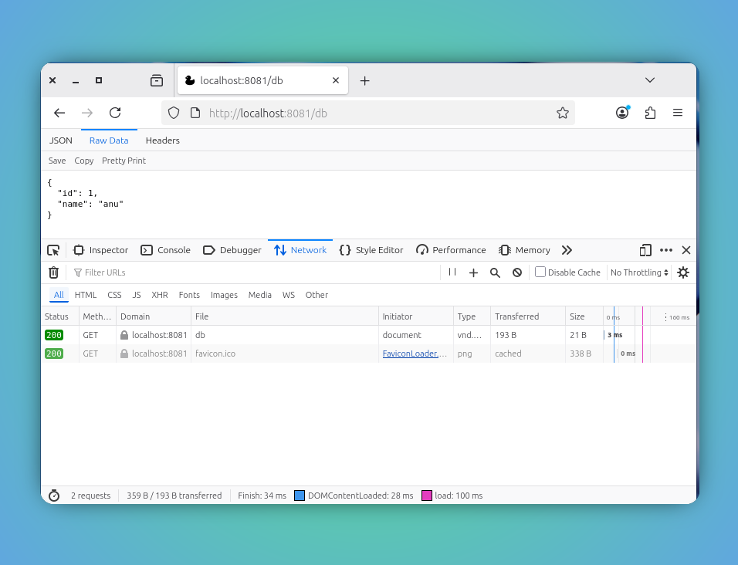Open the Console devtools tab
This screenshot has height=565, width=738.
coord(166,250)
